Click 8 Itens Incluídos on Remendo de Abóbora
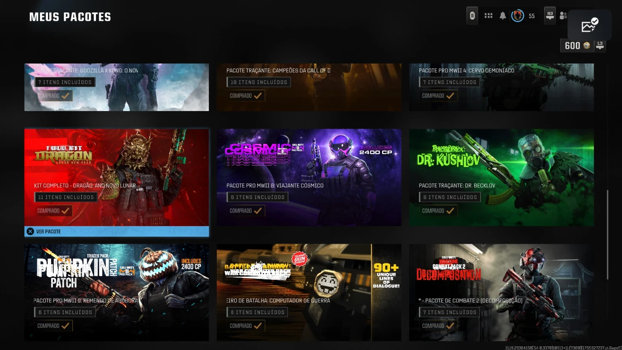622x350 pixels. (x=65, y=312)
